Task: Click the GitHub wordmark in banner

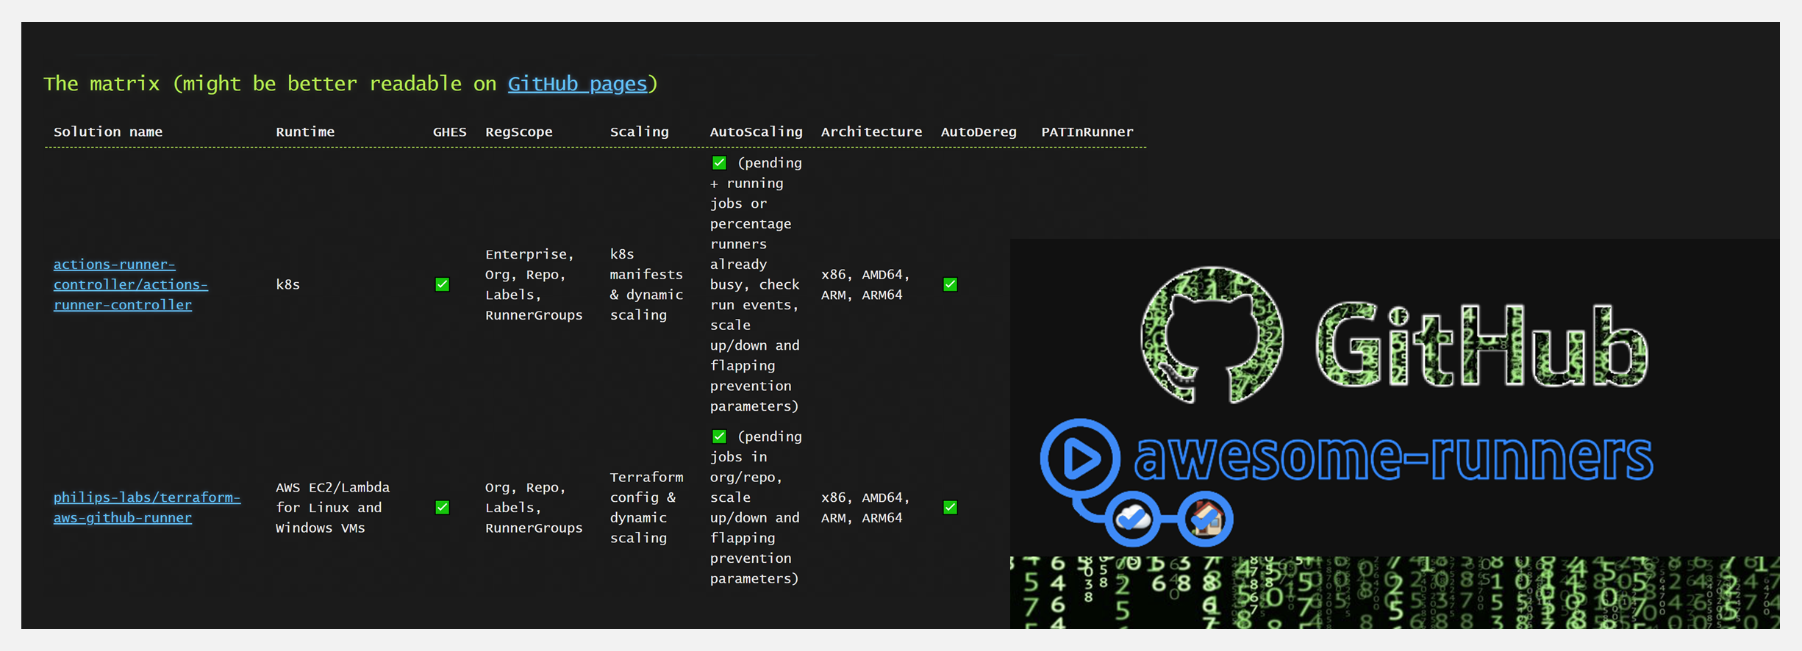Action: (1481, 345)
